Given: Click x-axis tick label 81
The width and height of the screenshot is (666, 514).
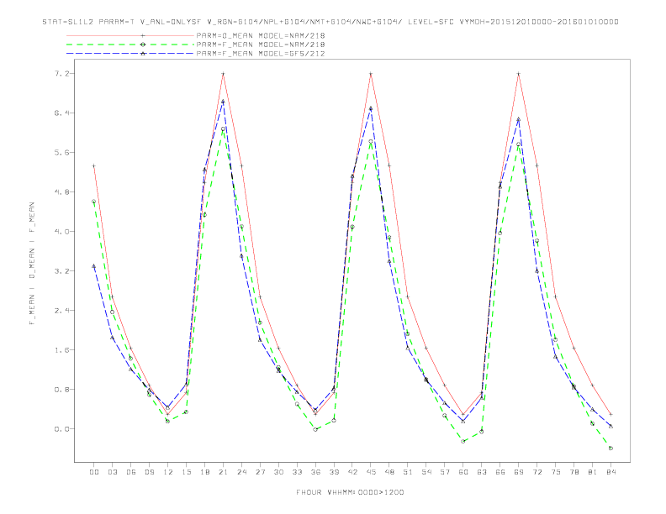Looking at the screenshot, I should point(593,472).
